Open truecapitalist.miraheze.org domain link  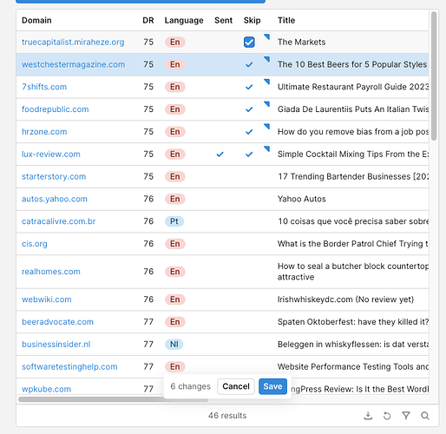(73, 42)
